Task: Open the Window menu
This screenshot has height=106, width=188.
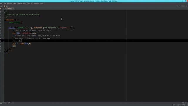Action: point(36,4)
